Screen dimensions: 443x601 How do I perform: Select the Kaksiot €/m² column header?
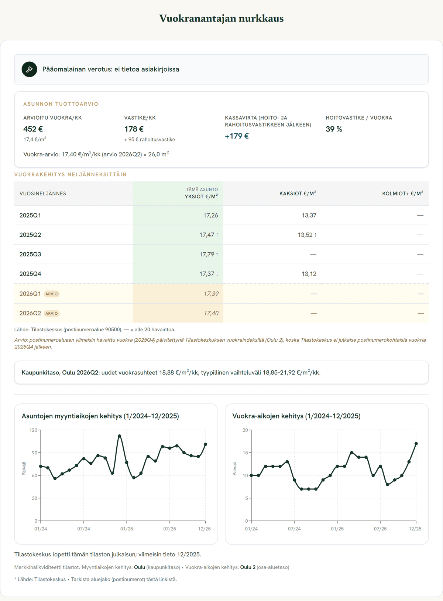298,194
